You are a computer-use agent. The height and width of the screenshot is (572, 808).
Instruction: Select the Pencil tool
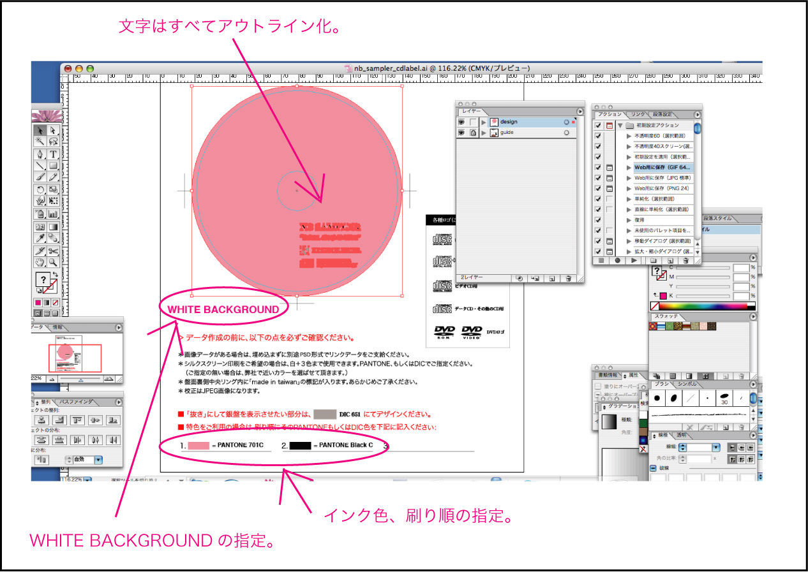53,177
